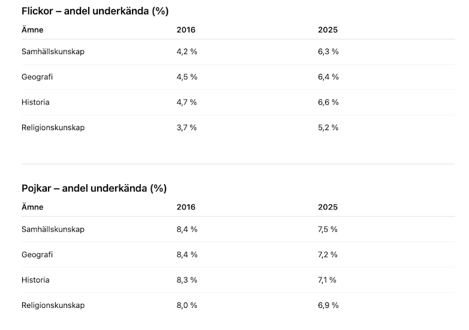
Task: Select the Historia row label in Flickor table
Action: [35, 102]
